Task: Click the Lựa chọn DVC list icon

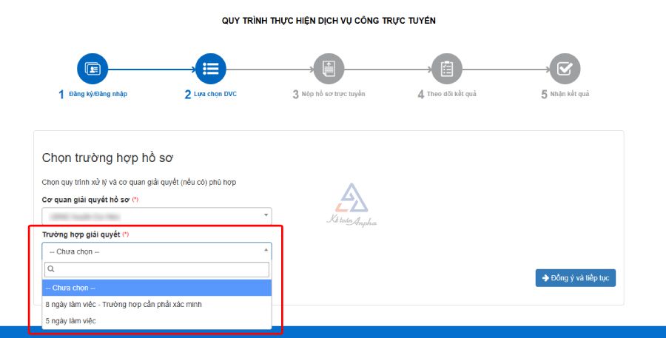Action: pyautogui.click(x=211, y=69)
